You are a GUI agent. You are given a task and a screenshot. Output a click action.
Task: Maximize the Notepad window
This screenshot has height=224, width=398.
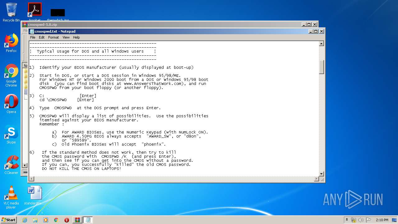pyautogui.click(x=316, y=31)
